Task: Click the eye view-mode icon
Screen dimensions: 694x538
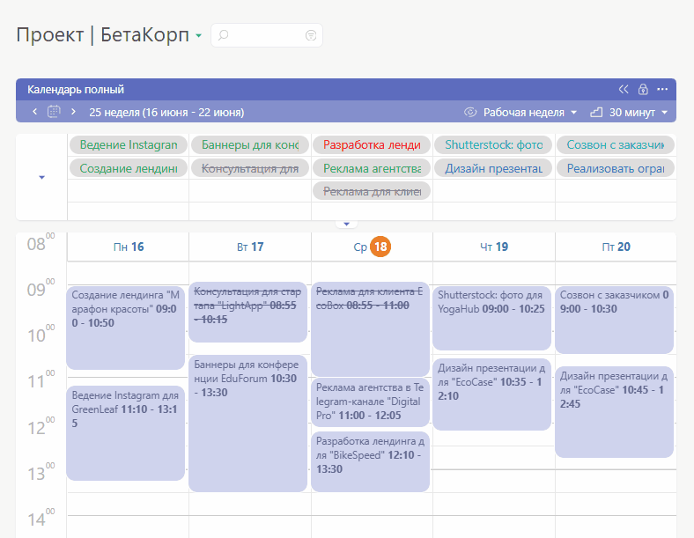Action: [470, 113]
